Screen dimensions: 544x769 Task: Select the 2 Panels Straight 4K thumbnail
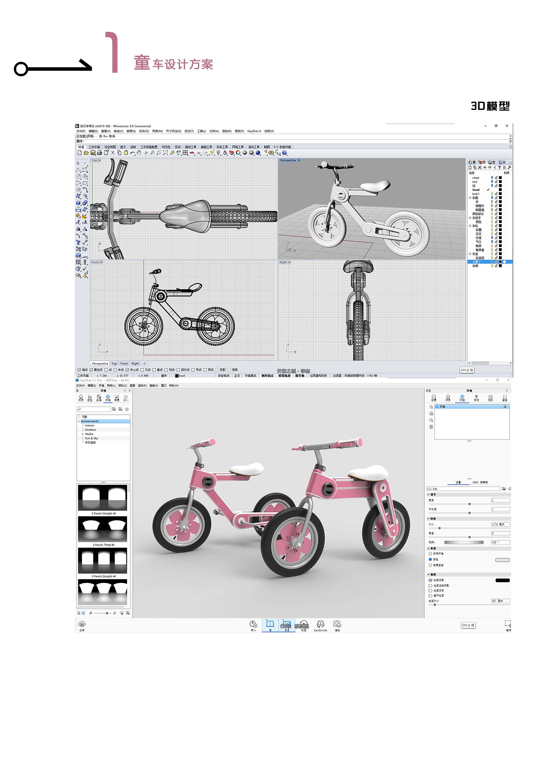coord(103,497)
